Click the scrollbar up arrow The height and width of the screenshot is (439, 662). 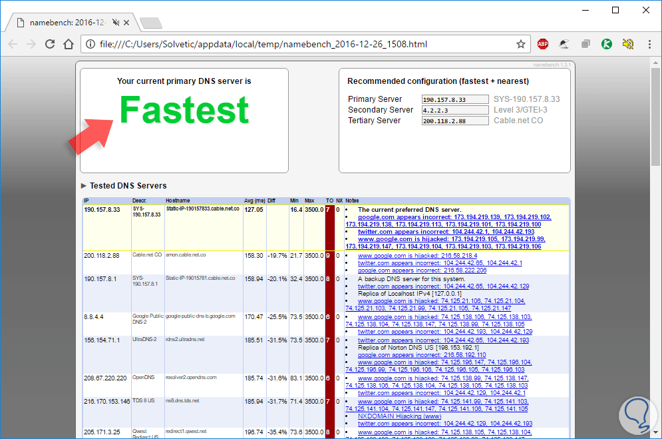point(655,63)
